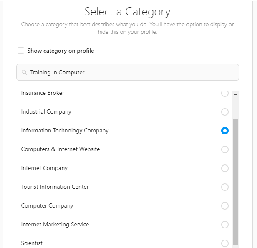Enable Show category on profile checkbox

click(21, 51)
